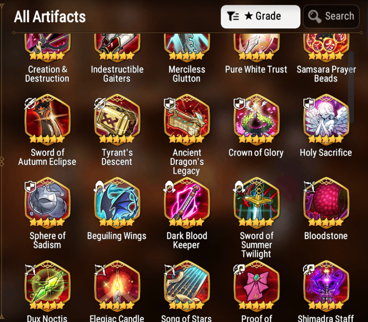Open the Grade sort filter dropdown
The image size is (368, 322).
coord(260,17)
